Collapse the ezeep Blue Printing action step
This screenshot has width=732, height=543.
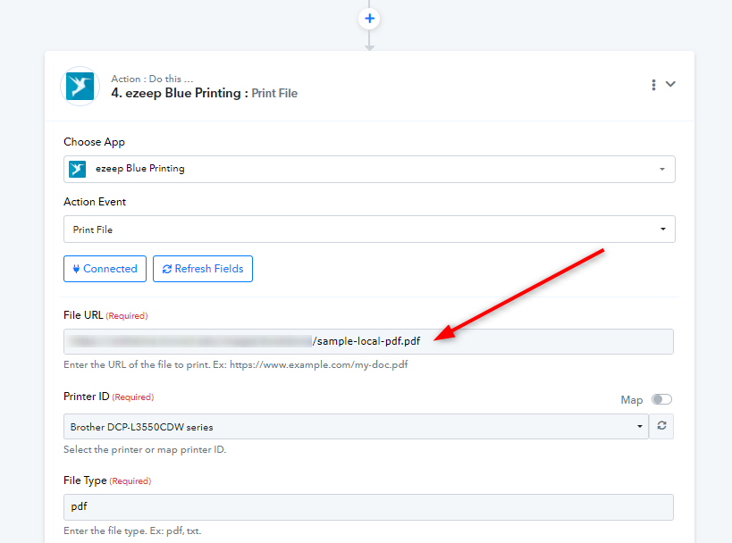point(671,85)
